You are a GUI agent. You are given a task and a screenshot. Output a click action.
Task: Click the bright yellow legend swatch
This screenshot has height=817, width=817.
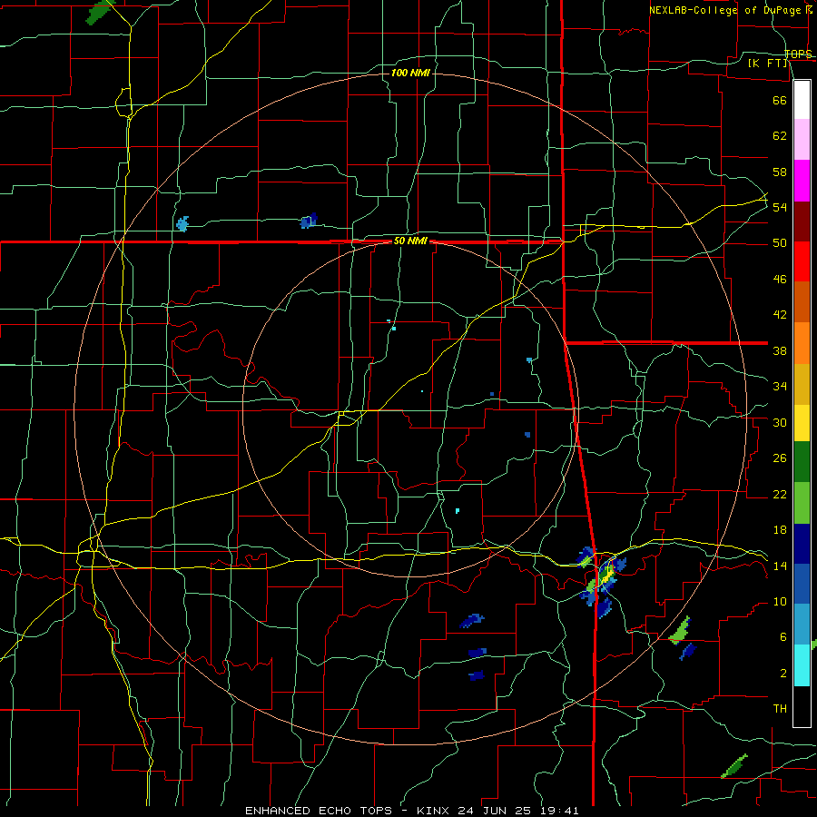802,422
